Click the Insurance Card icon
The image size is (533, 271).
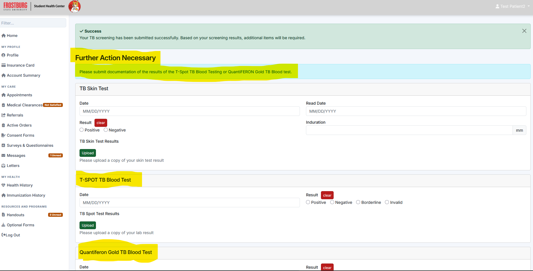click(x=3, y=65)
